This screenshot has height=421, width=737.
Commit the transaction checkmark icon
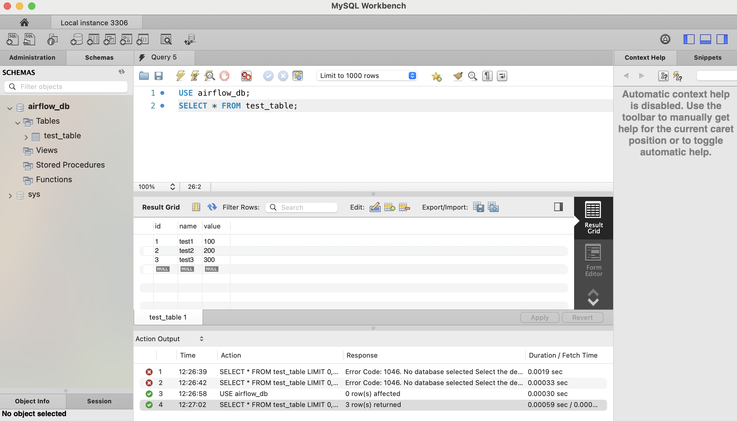click(268, 76)
